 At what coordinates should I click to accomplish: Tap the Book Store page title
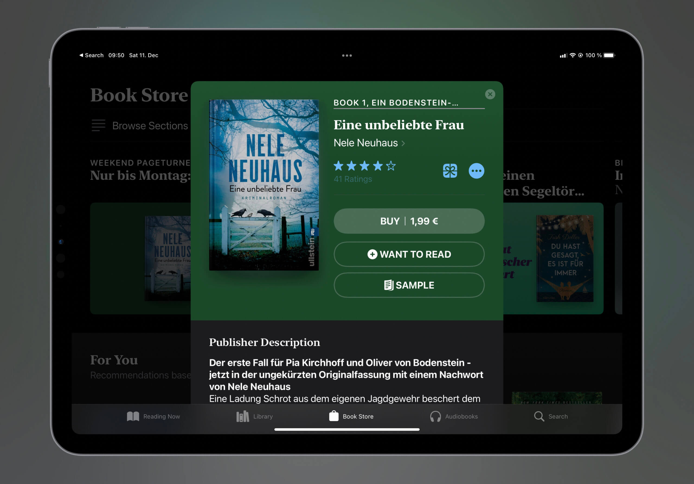coord(139,95)
